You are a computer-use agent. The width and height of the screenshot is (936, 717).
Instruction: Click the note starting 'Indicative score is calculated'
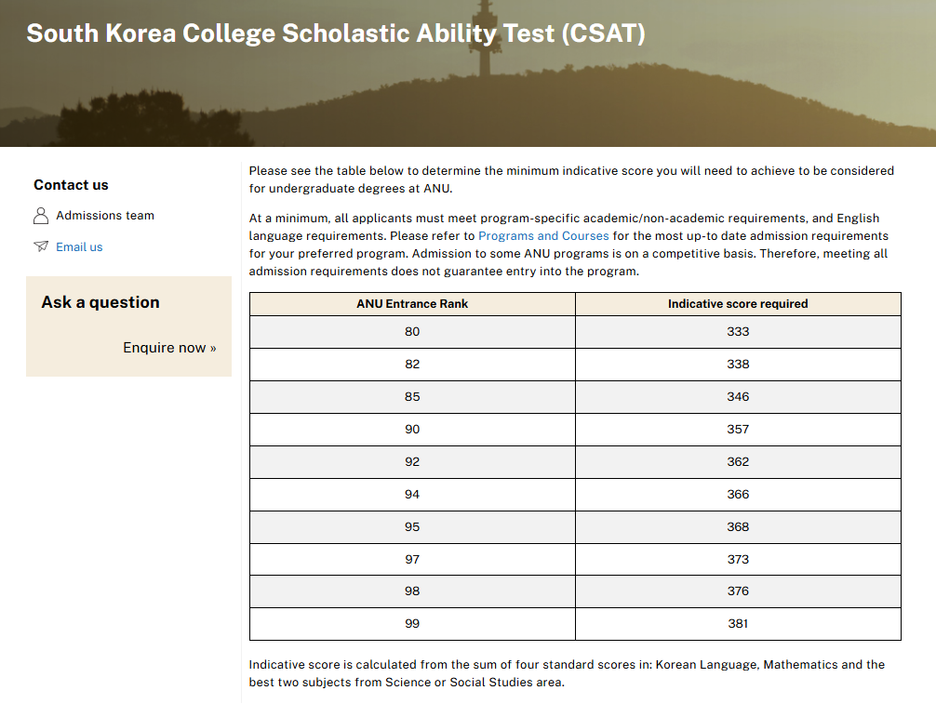click(567, 673)
